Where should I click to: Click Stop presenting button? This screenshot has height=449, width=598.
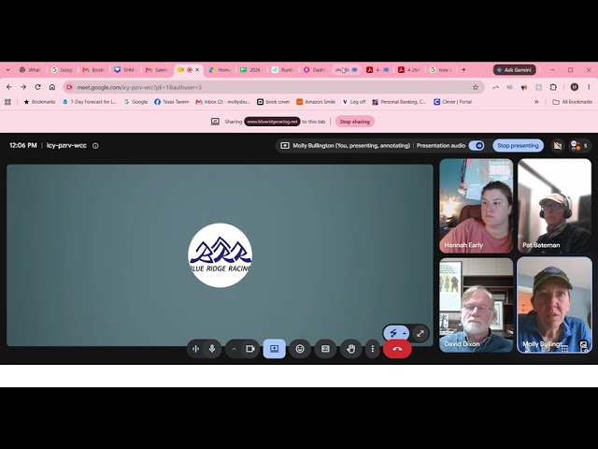518,146
